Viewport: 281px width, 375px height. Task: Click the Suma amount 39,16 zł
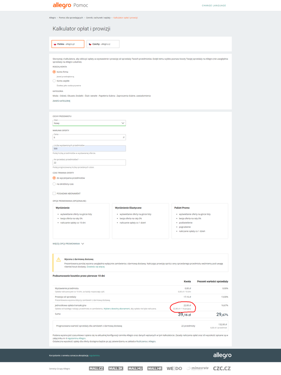coord(184,315)
